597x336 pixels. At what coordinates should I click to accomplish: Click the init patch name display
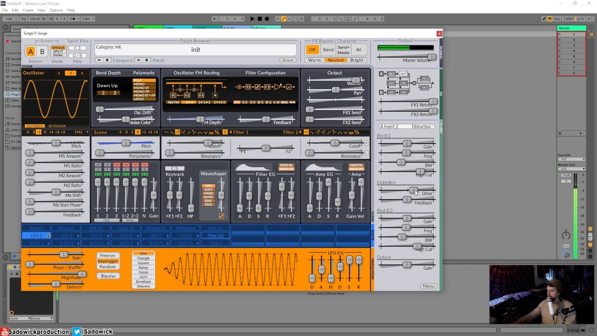click(x=195, y=50)
